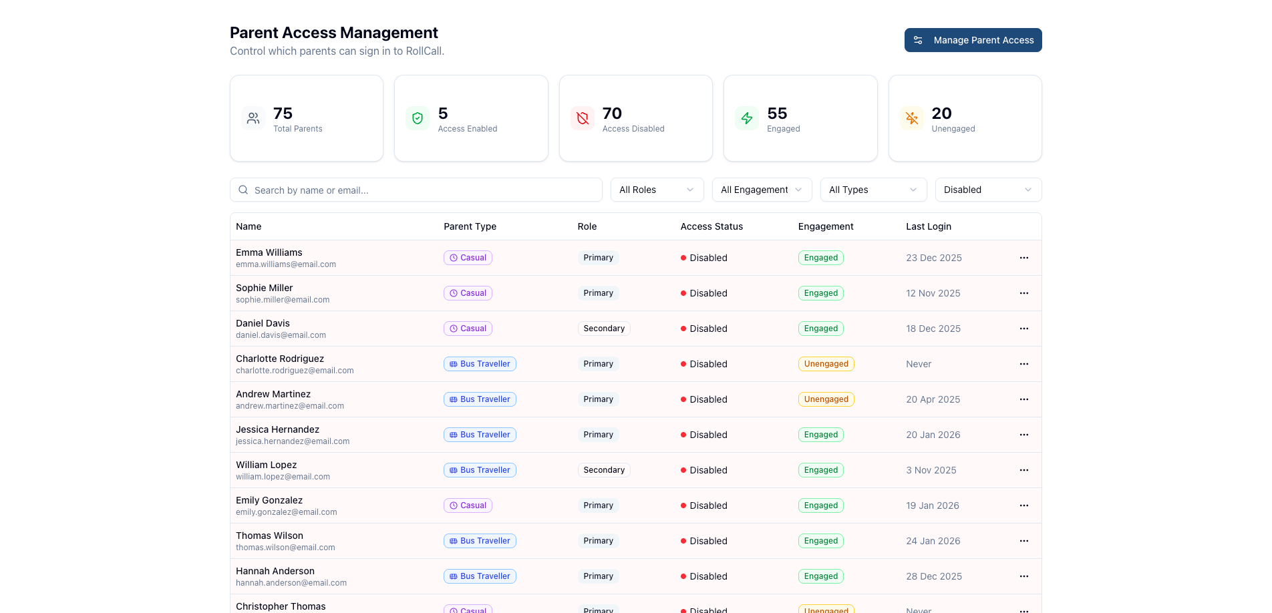
Task: Open row actions menu for Emma Williams
Action: coord(1023,258)
